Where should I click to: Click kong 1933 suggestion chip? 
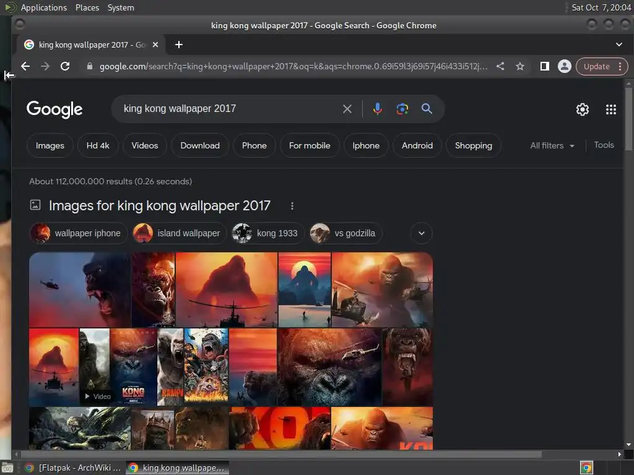[x=267, y=233]
